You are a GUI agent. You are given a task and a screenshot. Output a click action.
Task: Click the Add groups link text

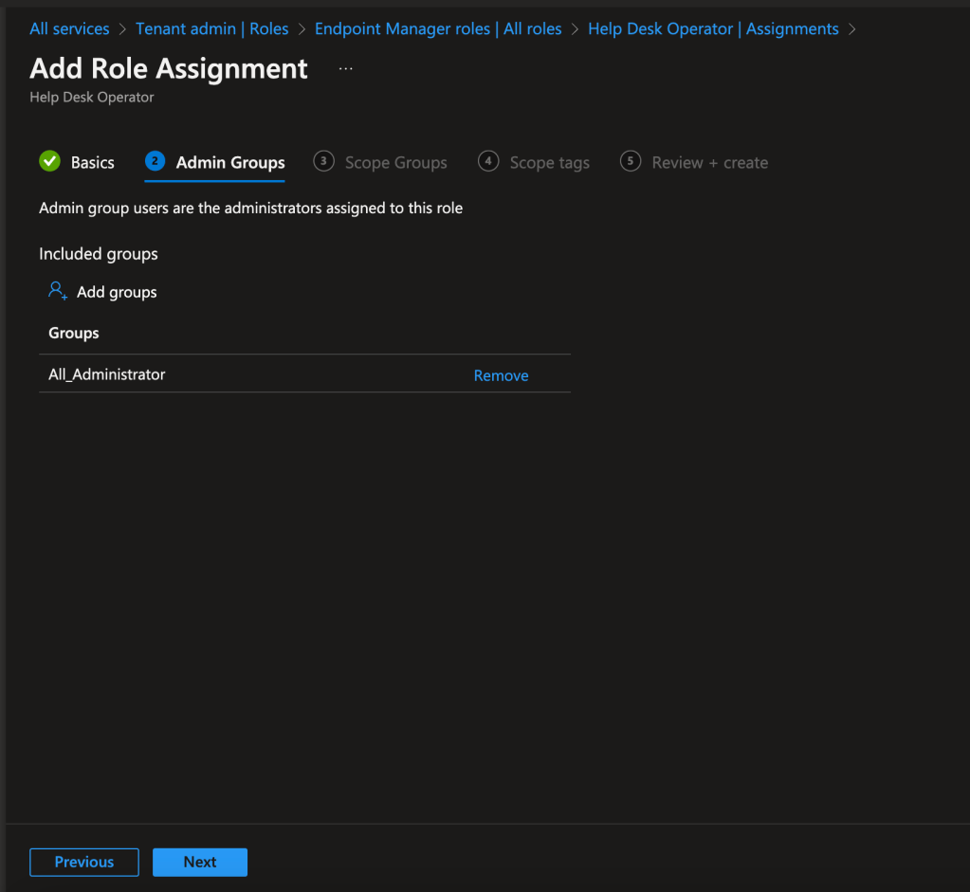click(117, 292)
